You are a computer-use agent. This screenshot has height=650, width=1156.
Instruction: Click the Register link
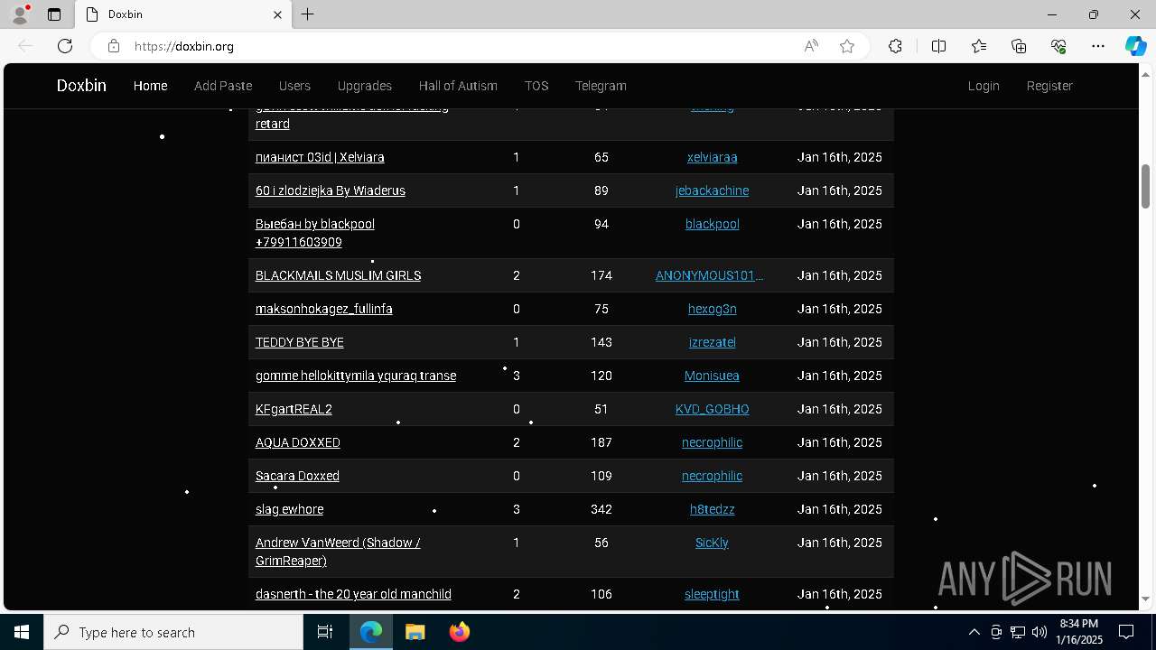[x=1049, y=86]
